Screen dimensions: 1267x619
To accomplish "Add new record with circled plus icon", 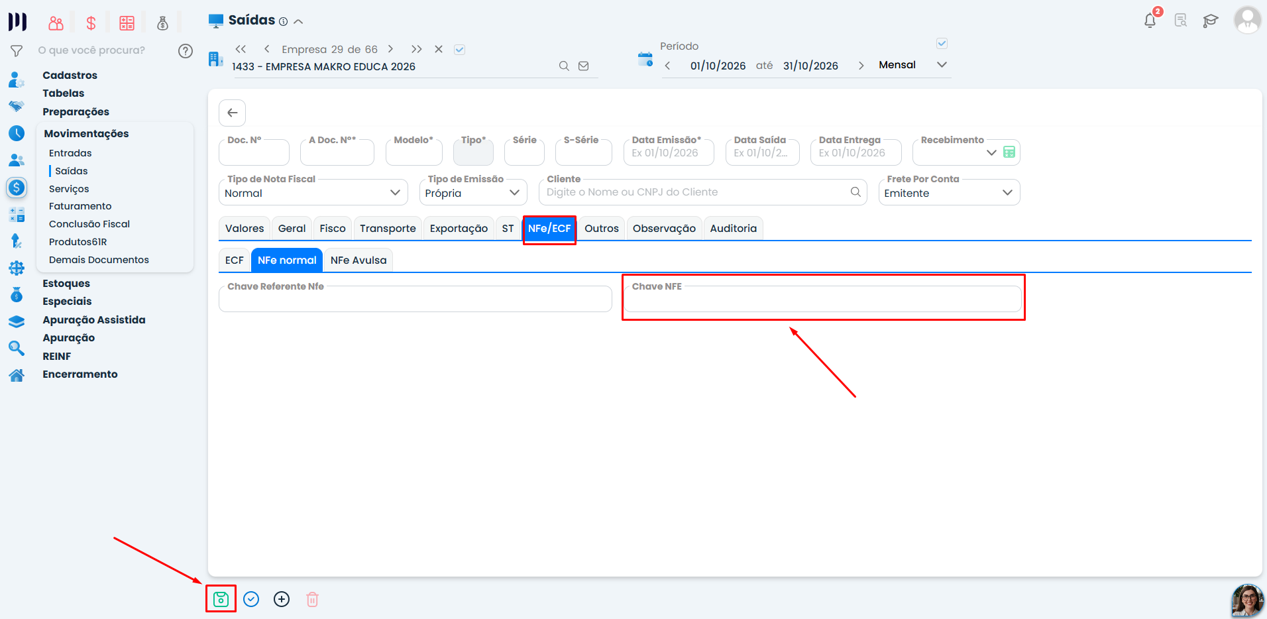I will click(282, 599).
